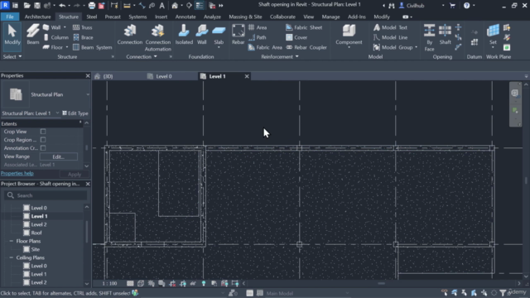Open the (3D) view tab
530x298 pixels.
pos(108,76)
